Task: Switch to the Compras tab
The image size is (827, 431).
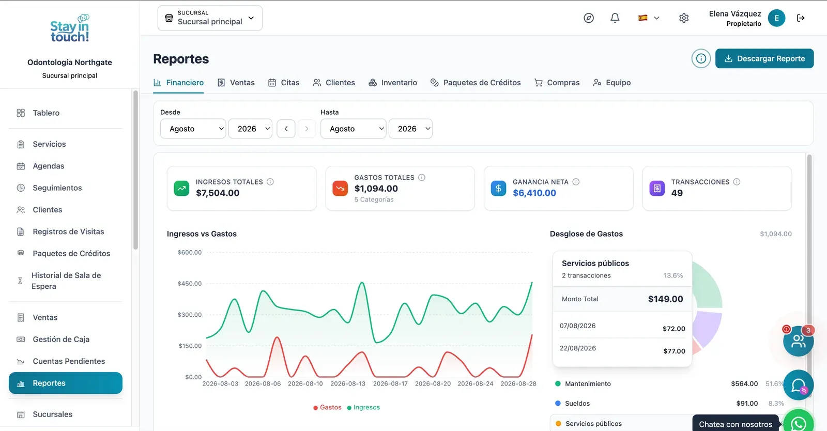Action: coord(557,83)
